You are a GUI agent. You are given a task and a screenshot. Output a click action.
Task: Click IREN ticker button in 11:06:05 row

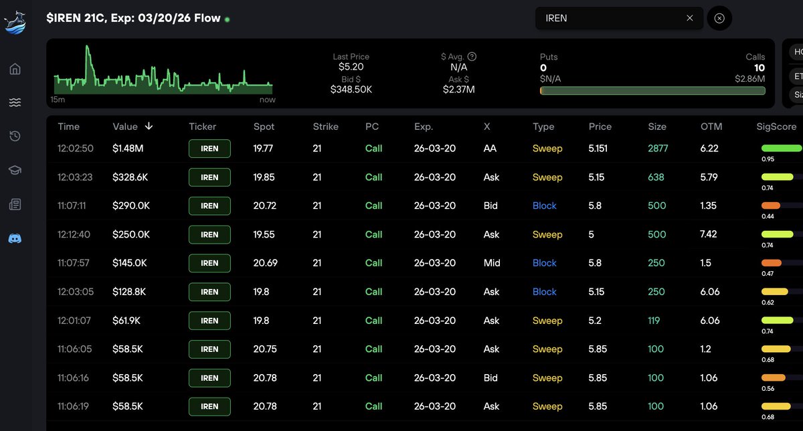[x=209, y=349]
